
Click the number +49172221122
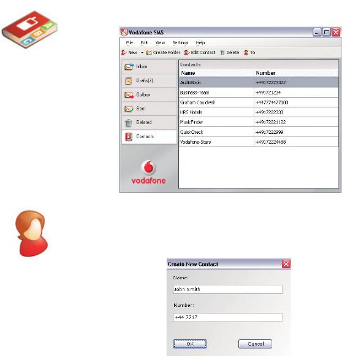point(271,122)
